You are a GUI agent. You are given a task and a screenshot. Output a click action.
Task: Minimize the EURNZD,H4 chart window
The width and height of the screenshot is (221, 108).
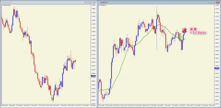210,2
